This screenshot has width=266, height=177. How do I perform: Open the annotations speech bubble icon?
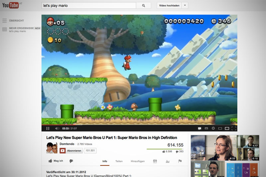click(x=199, y=129)
